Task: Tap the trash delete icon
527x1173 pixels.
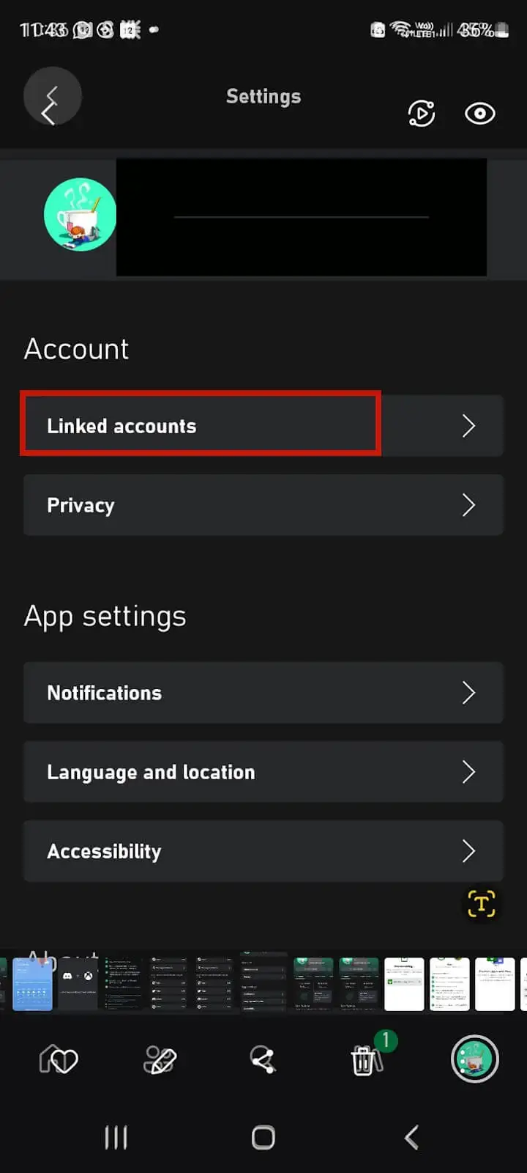Action: tap(364, 1060)
